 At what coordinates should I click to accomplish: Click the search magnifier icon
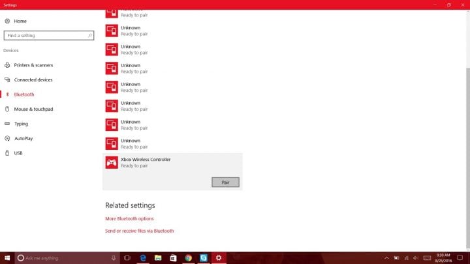(89, 35)
